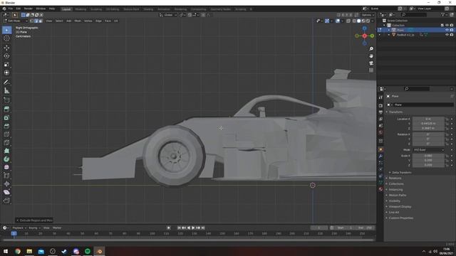Toggle Collection visibility eye icon

[447, 26]
